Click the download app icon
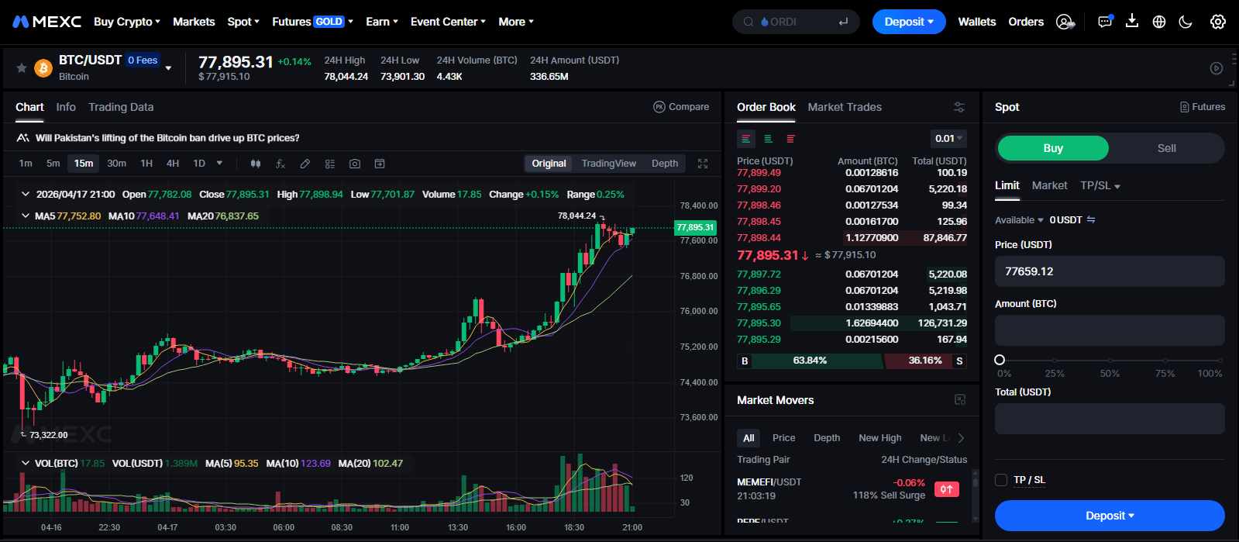The width and height of the screenshot is (1239, 542). (x=1132, y=22)
